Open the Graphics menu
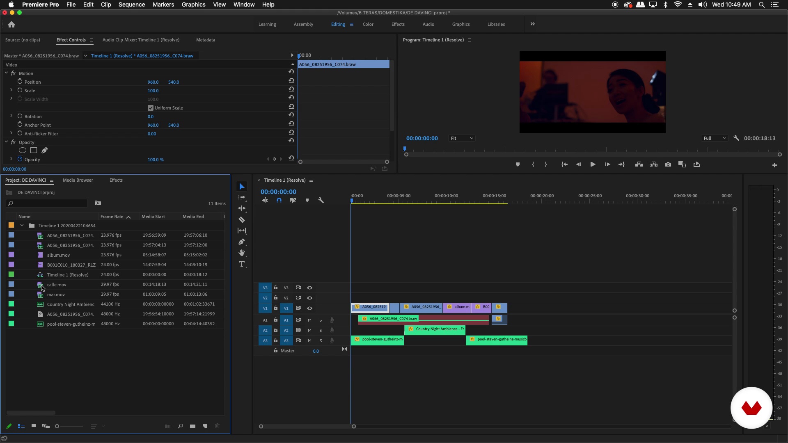 194,5
